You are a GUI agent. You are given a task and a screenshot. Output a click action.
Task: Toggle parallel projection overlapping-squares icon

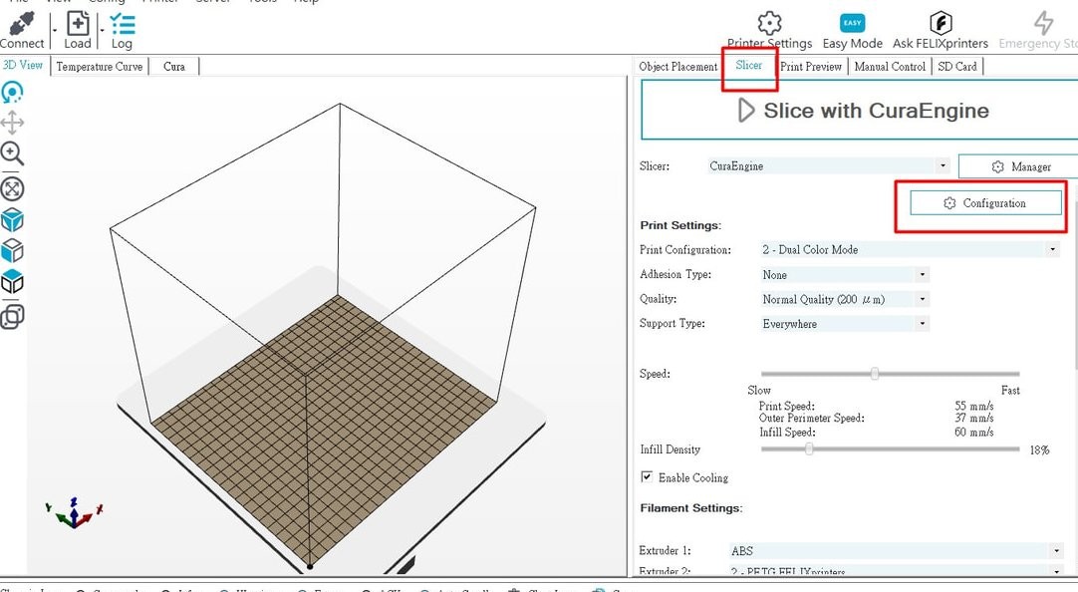(12, 317)
